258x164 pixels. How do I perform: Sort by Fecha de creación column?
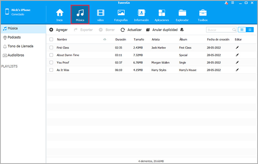(x=218, y=39)
